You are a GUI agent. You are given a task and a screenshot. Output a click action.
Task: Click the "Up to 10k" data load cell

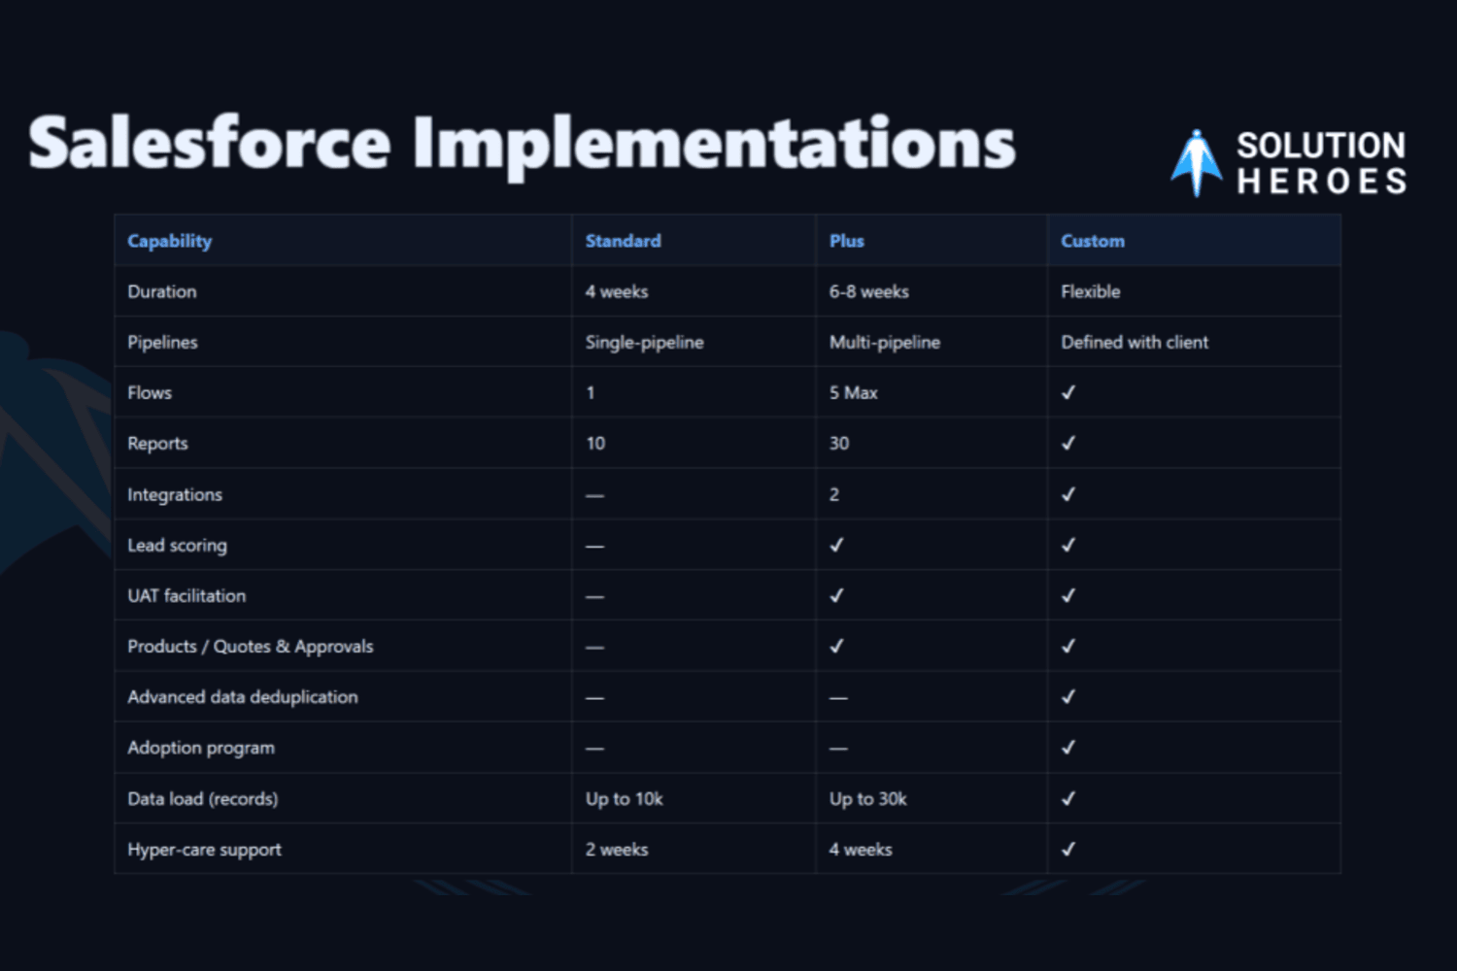pyautogui.click(x=624, y=798)
